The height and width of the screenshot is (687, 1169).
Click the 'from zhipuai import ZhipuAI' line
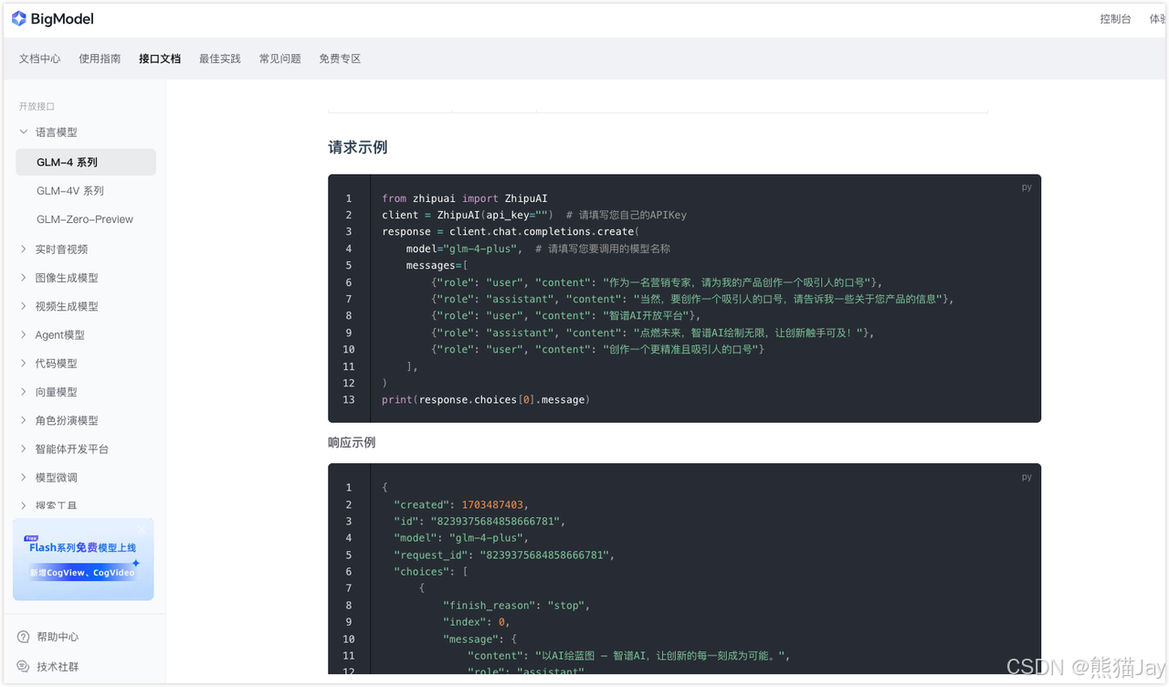(465, 198)
